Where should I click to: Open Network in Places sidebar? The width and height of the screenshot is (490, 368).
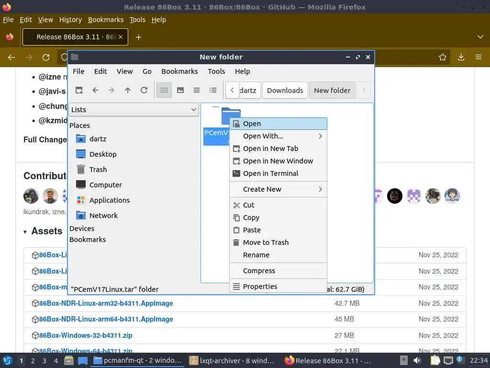tap(103, 215)
